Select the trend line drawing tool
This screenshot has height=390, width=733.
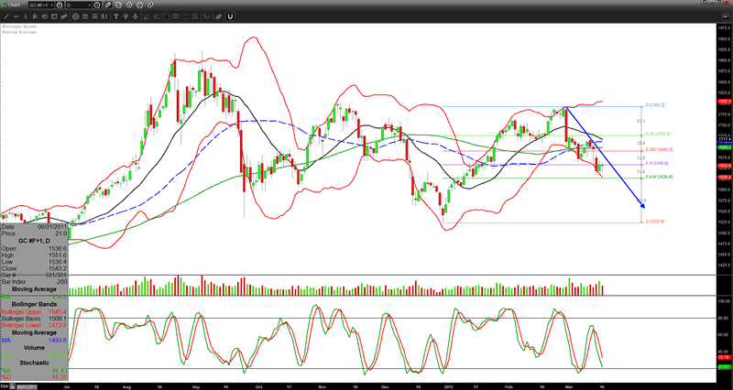click(x=6, y=16)
